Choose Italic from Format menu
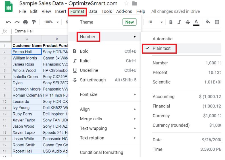Image resolution: width=225 pixels, height=160 pixels. (105, 61)
